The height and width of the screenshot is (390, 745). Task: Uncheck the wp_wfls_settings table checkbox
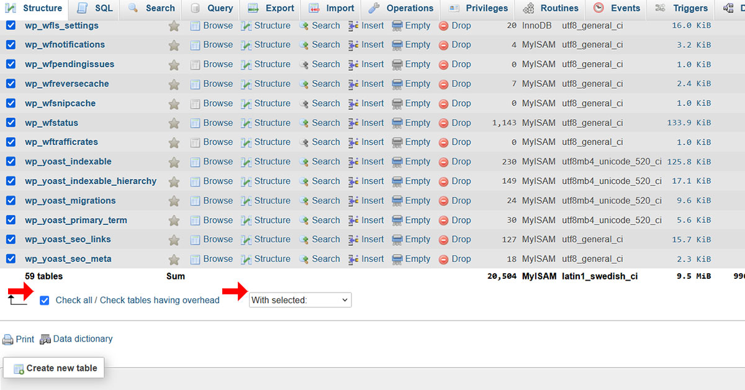click(11, 26)
